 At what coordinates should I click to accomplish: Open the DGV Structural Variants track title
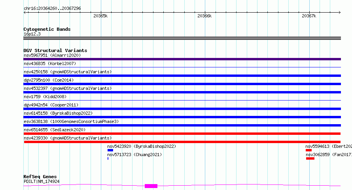click(x=55, y=50)
